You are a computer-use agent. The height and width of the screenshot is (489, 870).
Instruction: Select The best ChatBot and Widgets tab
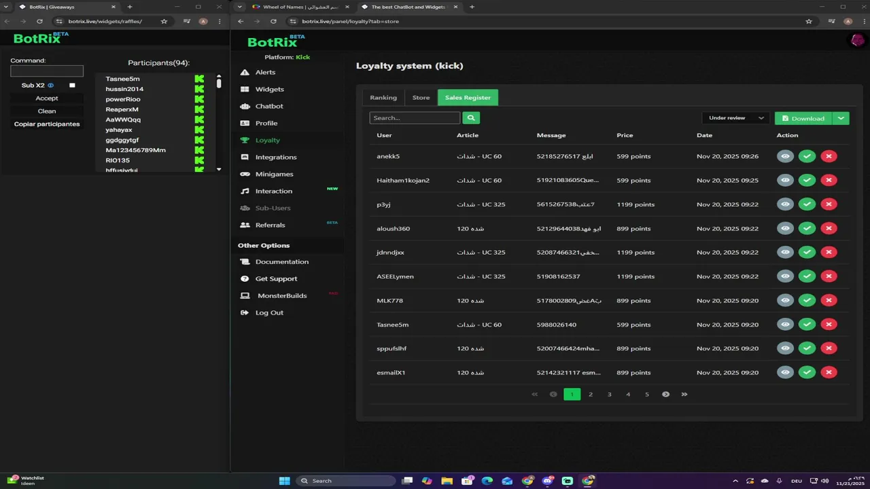[x=408, y=7]
